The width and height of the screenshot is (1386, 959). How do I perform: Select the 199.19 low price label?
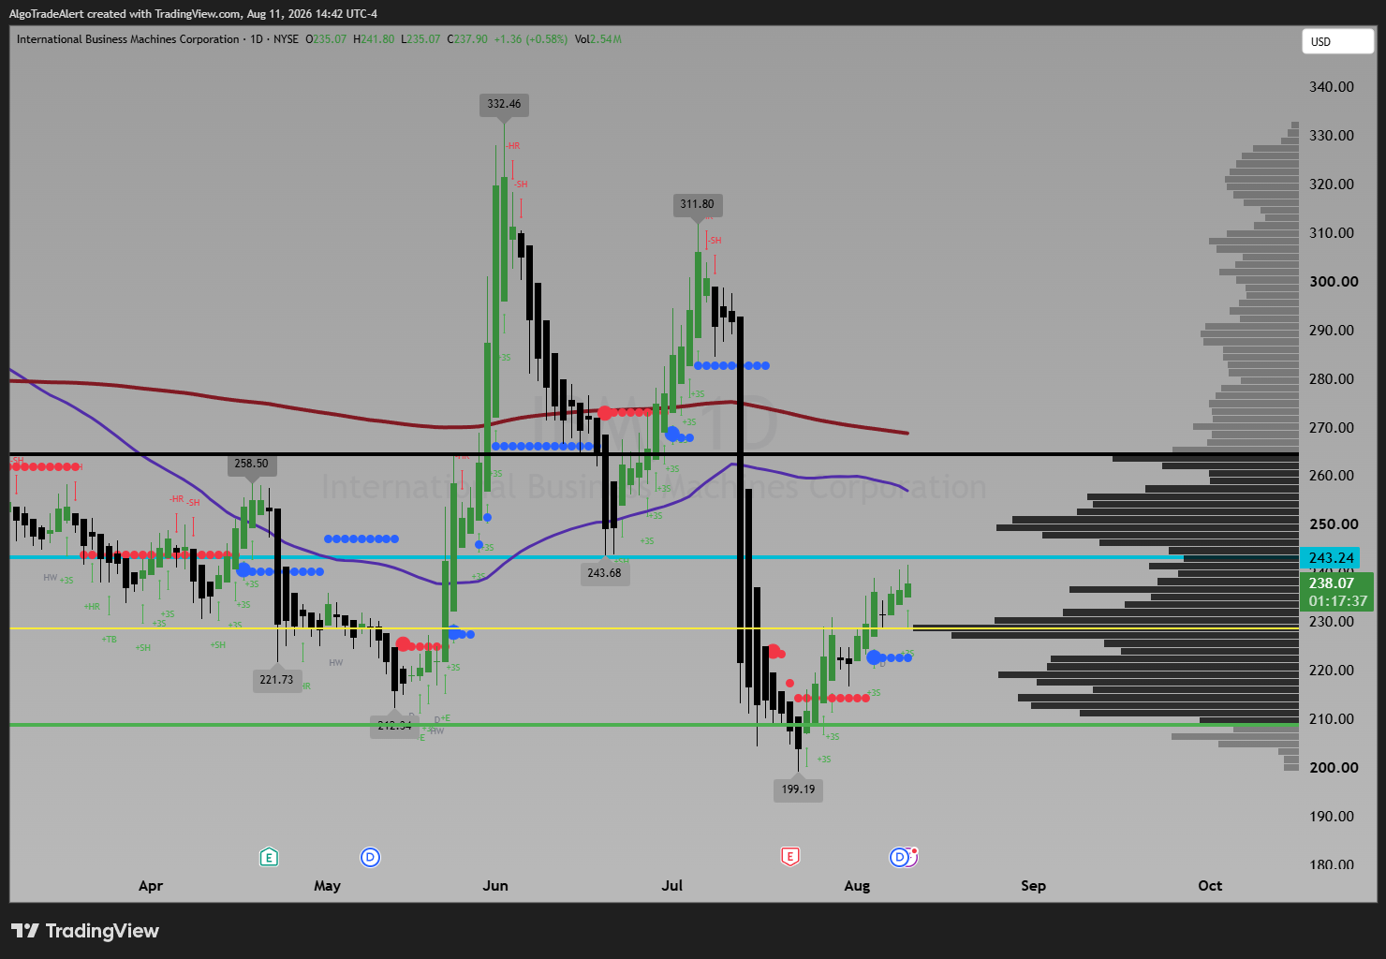coord(798,789)
